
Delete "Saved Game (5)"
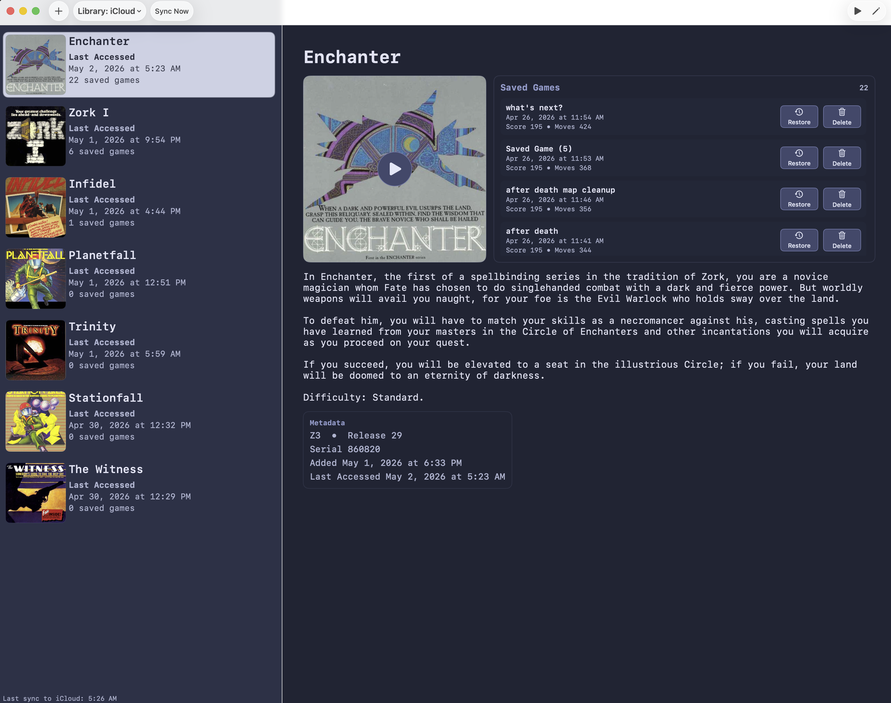842,158
